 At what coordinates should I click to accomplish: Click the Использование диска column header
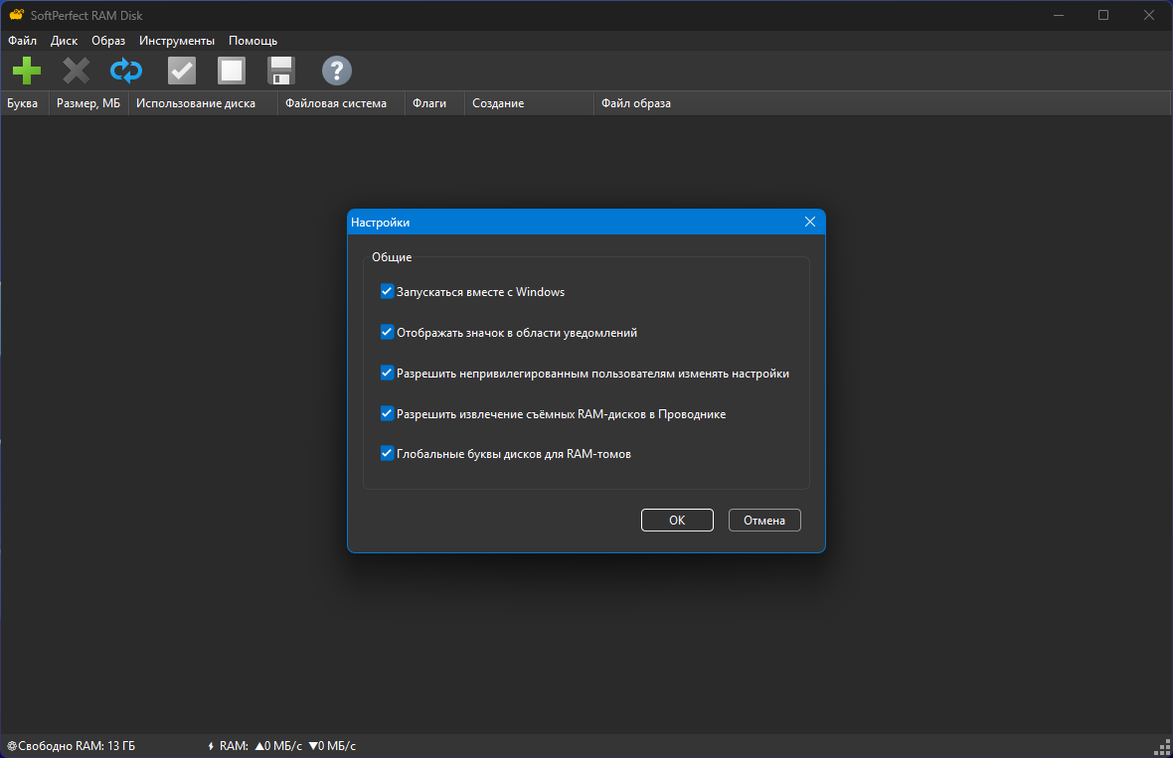[203, 103]
